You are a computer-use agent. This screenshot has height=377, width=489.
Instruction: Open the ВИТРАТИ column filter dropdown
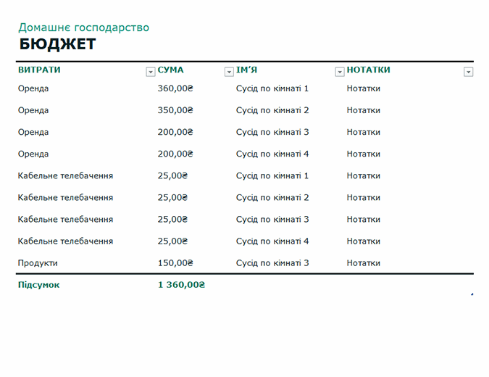click(x=151, y=71)
